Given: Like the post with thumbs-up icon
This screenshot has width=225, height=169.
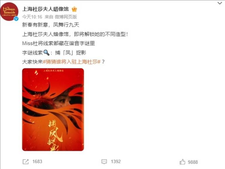Looking at the screenshot, I should [182, 162].
